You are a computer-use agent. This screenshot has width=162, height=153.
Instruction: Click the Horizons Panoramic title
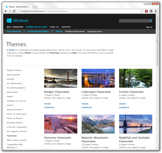(58, 138)
